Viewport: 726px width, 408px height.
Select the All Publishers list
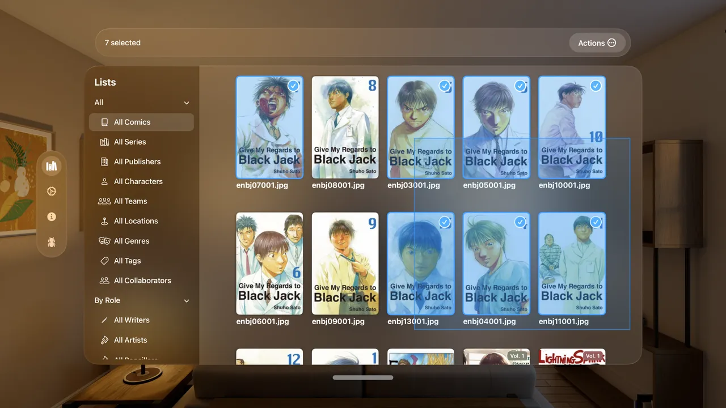[x=141, y=161]
